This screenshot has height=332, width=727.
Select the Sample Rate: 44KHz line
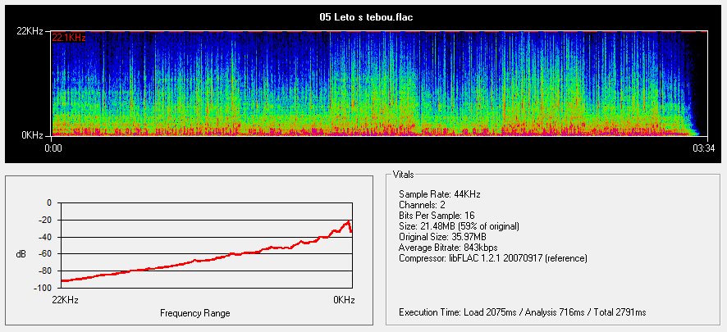[x=439, y=194]
